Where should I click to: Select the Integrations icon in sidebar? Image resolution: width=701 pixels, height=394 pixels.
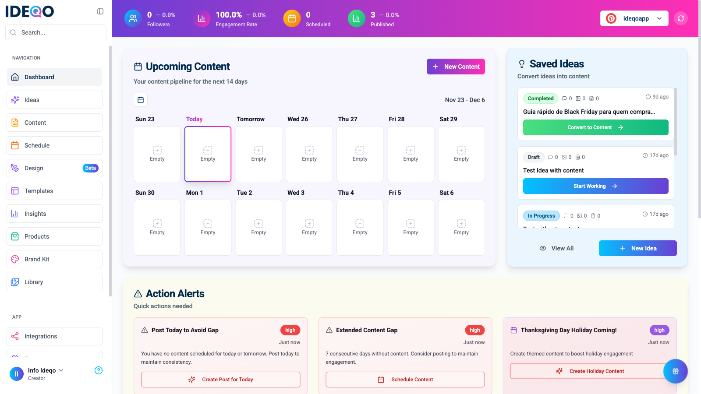[15, 336]
